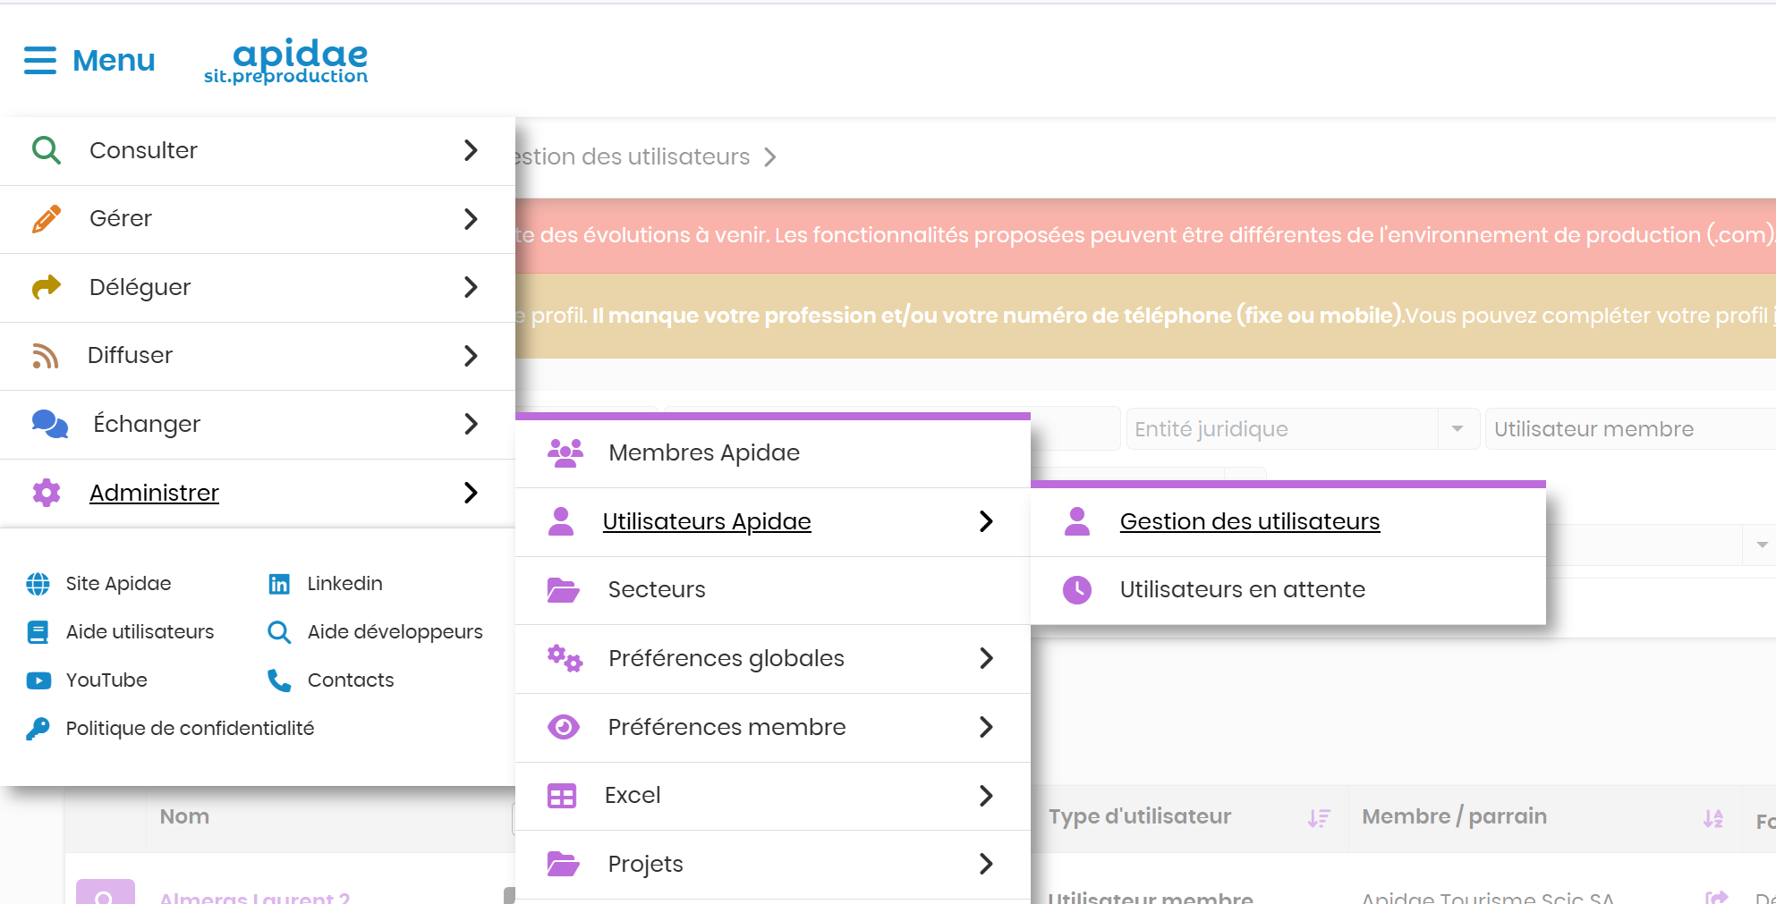The image size is (1776, 904).
Task: Click the YouTube play icon
Action: click(38, 680)
